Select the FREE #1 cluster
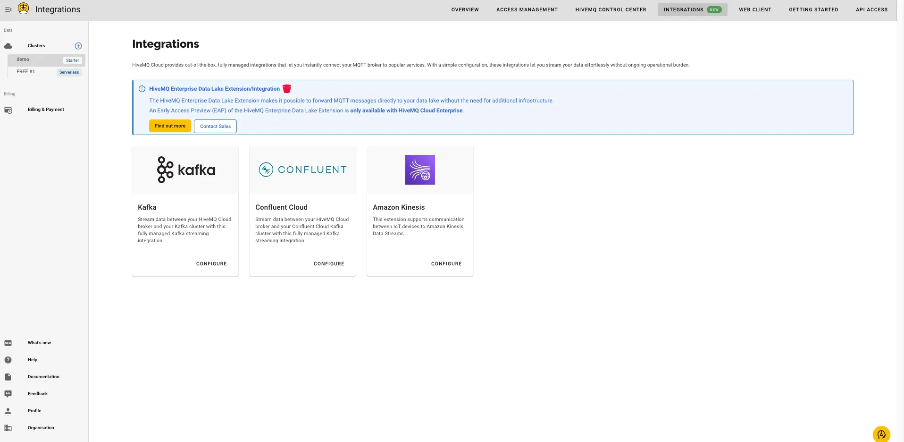 tap(46, 72)
